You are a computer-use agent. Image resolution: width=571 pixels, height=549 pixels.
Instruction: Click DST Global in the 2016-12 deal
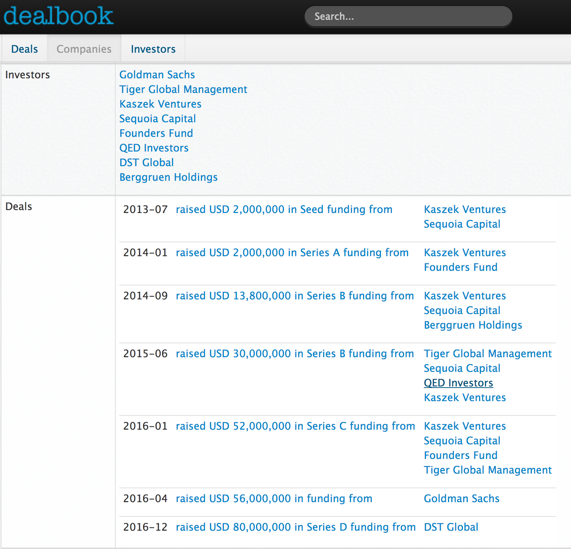click(x=451, y=527)
